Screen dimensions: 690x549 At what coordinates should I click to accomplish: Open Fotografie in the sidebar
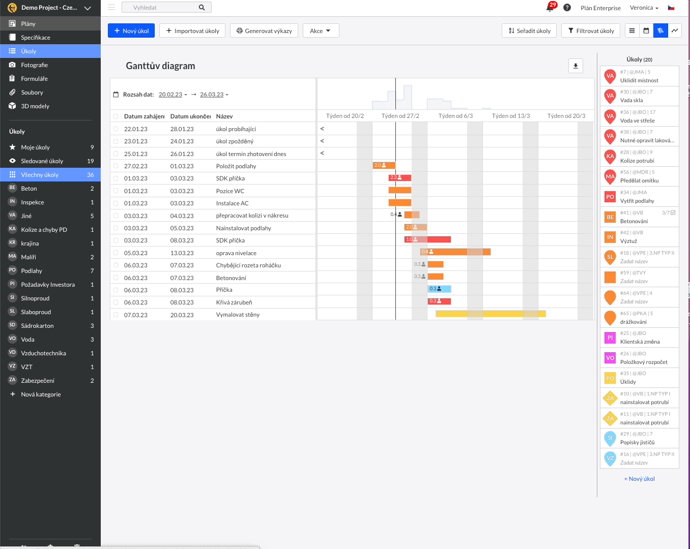coord(35,65)
